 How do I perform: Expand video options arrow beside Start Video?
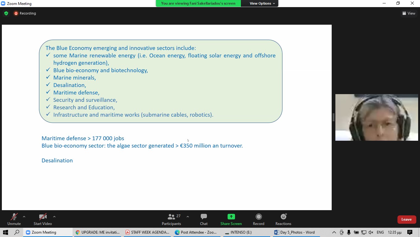pyautogui.click(x=54, y=217)
